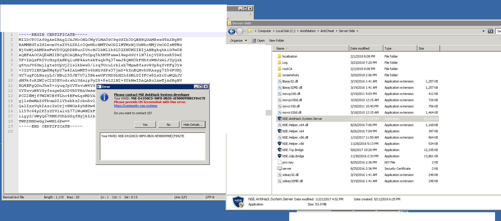Select priv.key file icon
Screen dimensions: 501x221
click(x=280, y=162)
